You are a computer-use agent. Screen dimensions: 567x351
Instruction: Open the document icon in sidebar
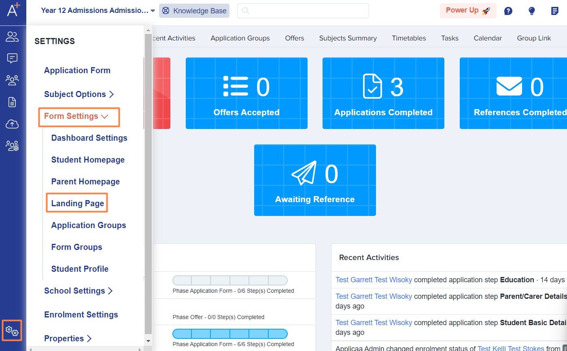tap(12, 102)
